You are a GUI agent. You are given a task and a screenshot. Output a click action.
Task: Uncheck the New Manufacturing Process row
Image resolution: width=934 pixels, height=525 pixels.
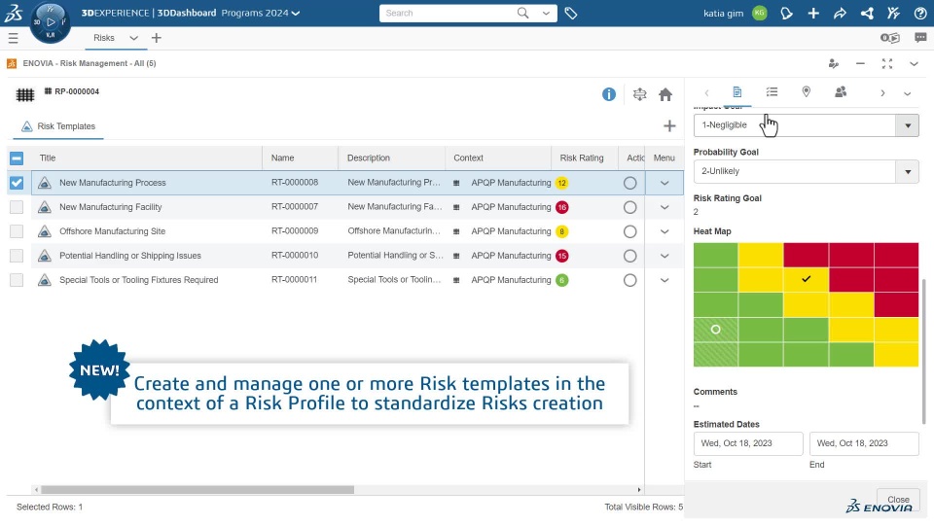17,183
